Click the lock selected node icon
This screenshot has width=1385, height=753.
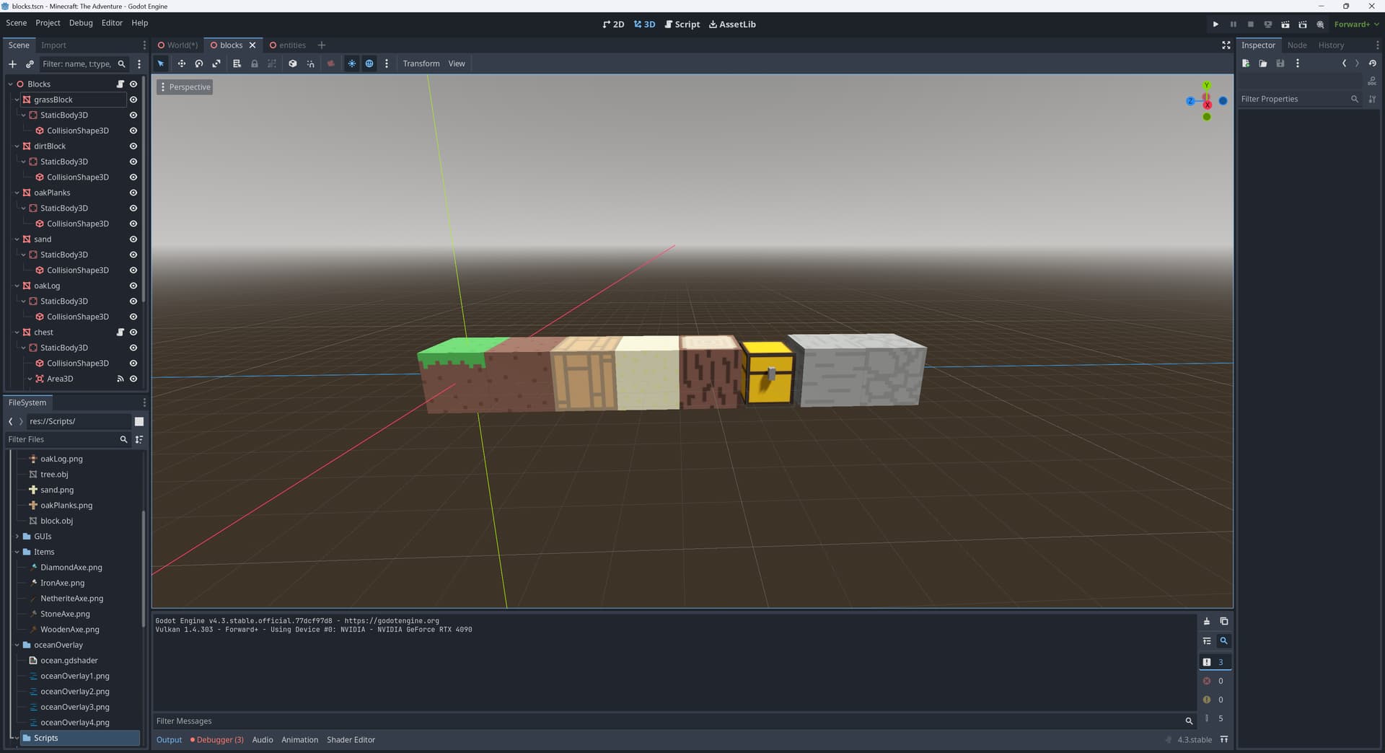(x=255, y=63)
